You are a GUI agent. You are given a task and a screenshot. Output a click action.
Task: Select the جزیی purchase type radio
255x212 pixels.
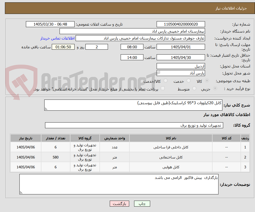(215, 88)
